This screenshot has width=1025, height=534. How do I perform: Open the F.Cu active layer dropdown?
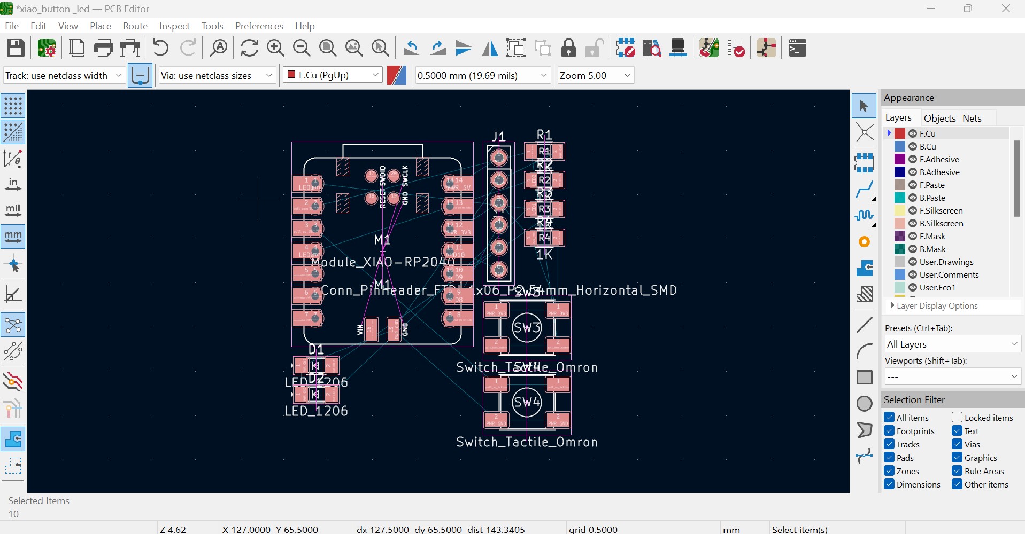tap(333, 75)
